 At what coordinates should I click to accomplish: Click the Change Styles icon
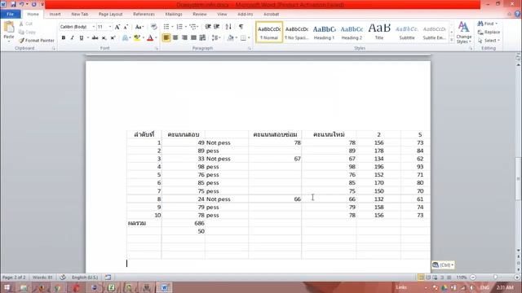pyautogui.click(x=464, y=33)
